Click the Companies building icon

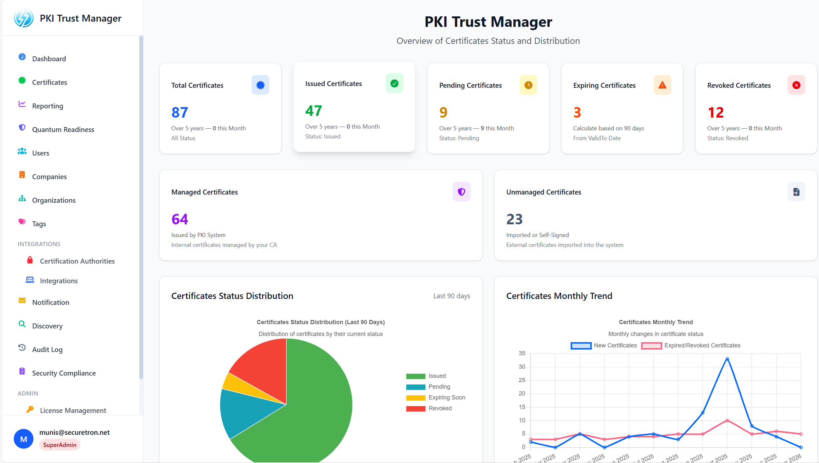click(x=22, y=175)
